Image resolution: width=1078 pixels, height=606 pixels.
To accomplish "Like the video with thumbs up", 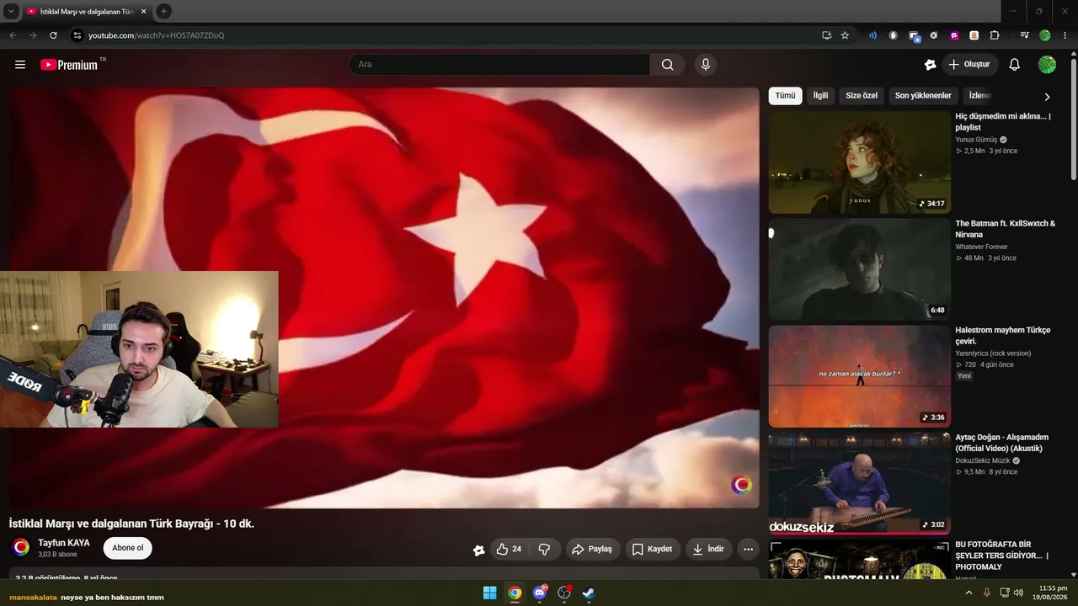I will point(509,549).
